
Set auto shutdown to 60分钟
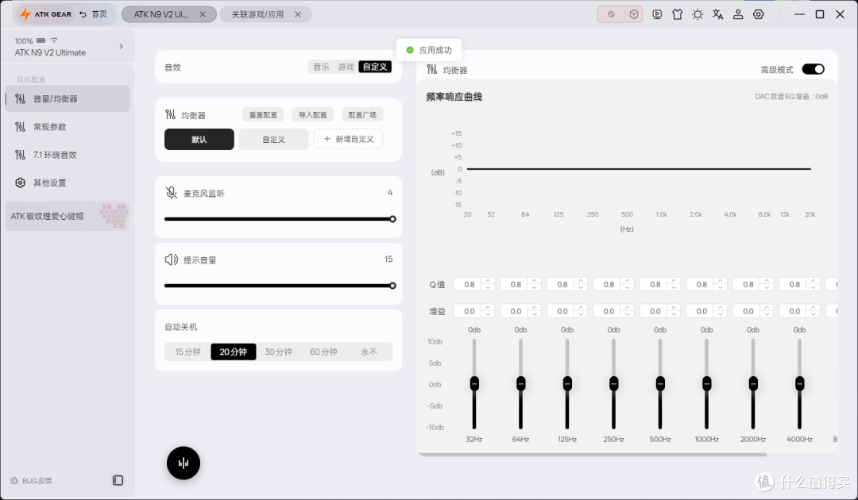[323, 352]
